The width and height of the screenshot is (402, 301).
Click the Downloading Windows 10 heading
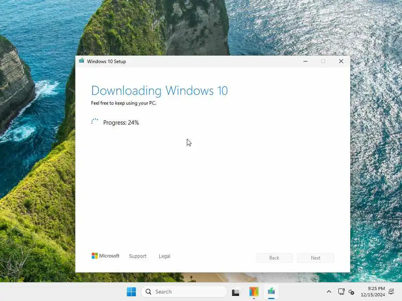click(159, 91)
